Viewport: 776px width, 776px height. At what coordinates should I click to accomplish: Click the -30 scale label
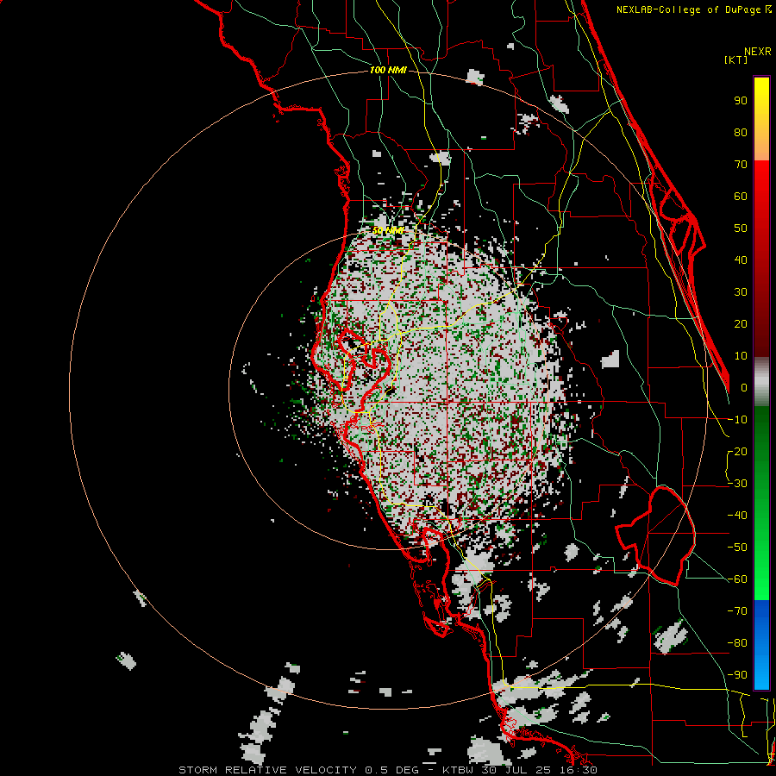[737, 484]
